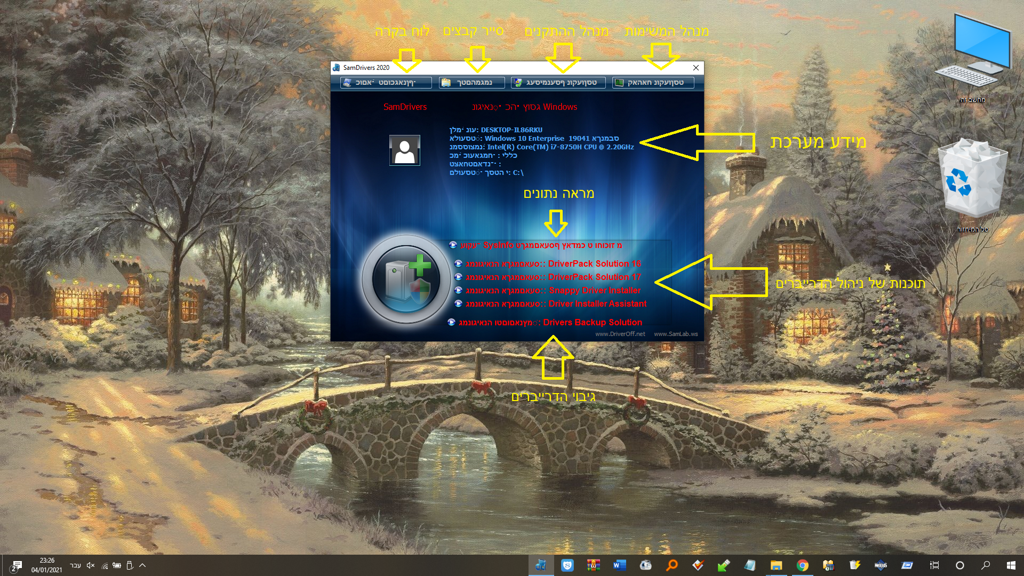Screen dimensions: 1024x576
Task: Open the file explorer button in SamDrivers toolbar
Action: (x=472, y=83)
